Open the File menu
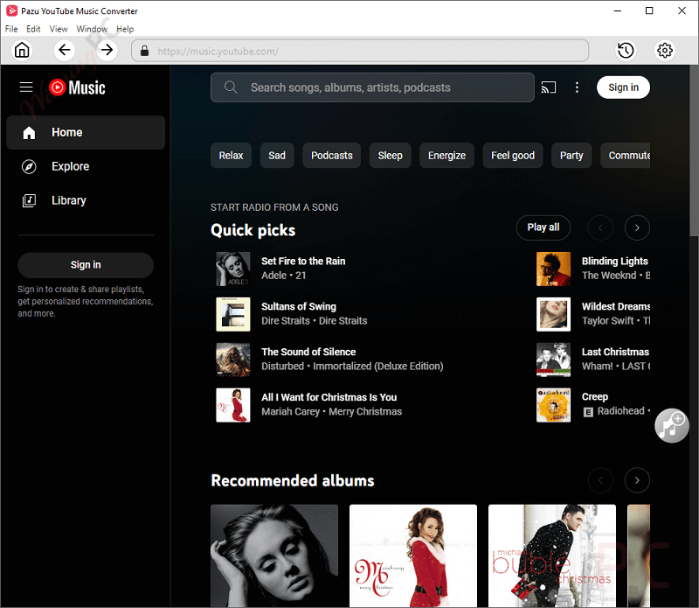699x608 pixels. tap(11, 29)
